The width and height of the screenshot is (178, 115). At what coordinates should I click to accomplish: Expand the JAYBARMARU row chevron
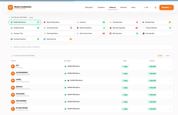[170, 74]
